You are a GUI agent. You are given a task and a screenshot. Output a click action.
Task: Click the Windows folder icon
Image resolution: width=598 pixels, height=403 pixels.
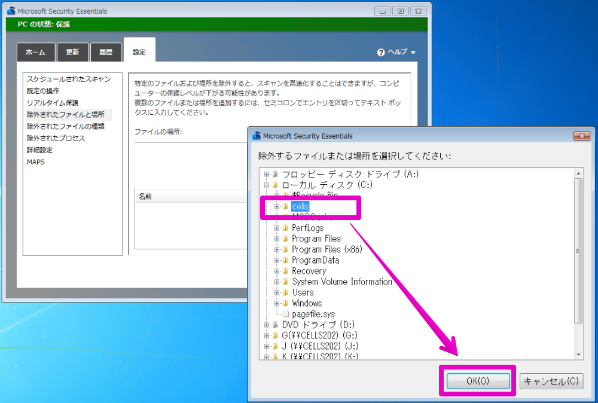pos(285,303)
